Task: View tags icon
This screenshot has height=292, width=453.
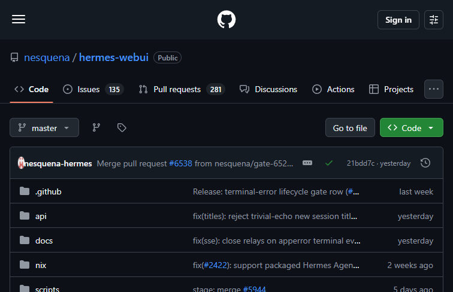Action: (122, 127)
